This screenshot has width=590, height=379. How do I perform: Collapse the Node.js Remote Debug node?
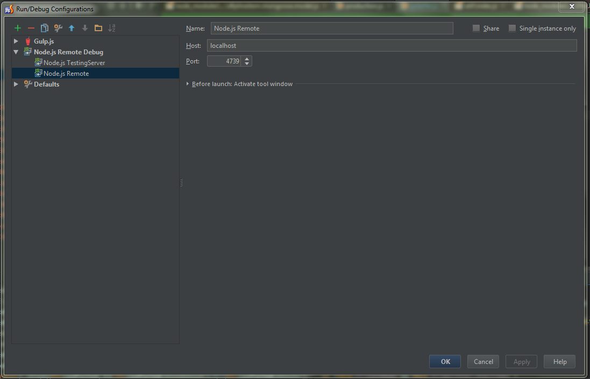(16, 52)
